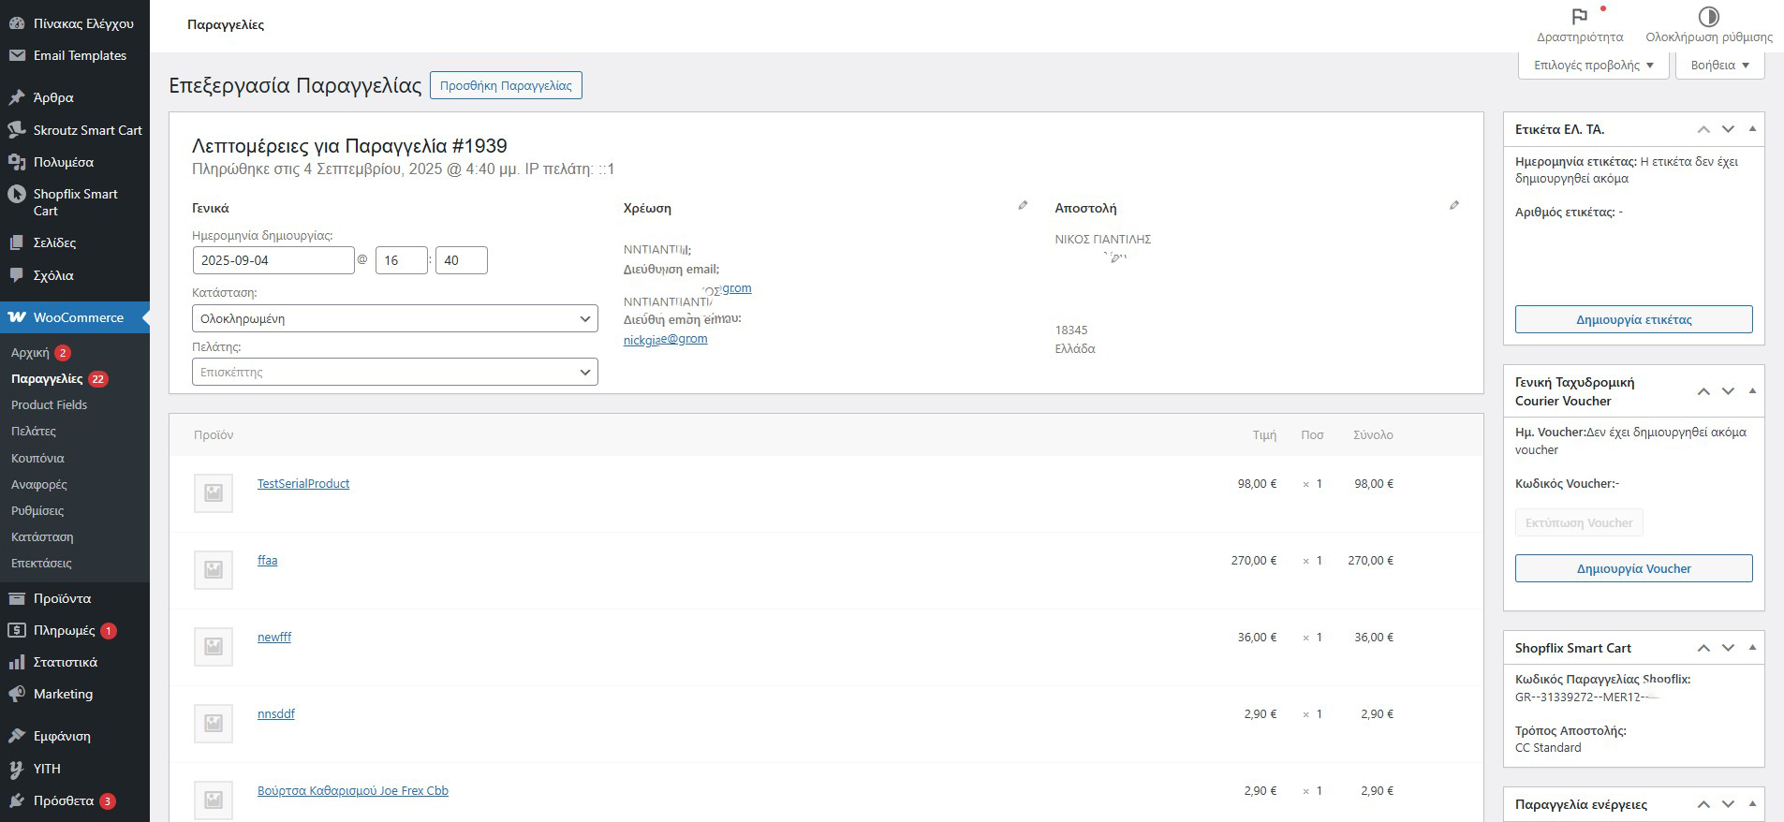
Task: Collapse the ELTA label panel toggle
Action: pos(1752,129)
